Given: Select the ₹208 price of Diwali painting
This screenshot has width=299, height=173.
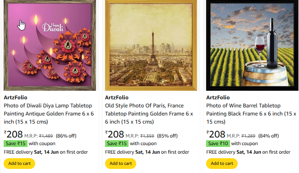Looking at the screenshot, I should pyautogui.click(x=14, y=134).
